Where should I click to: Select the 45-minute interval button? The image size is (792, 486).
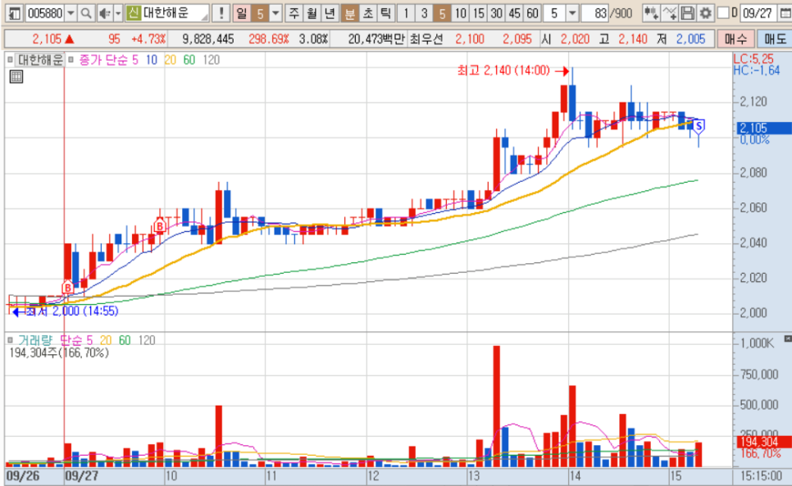click(514, 13)
